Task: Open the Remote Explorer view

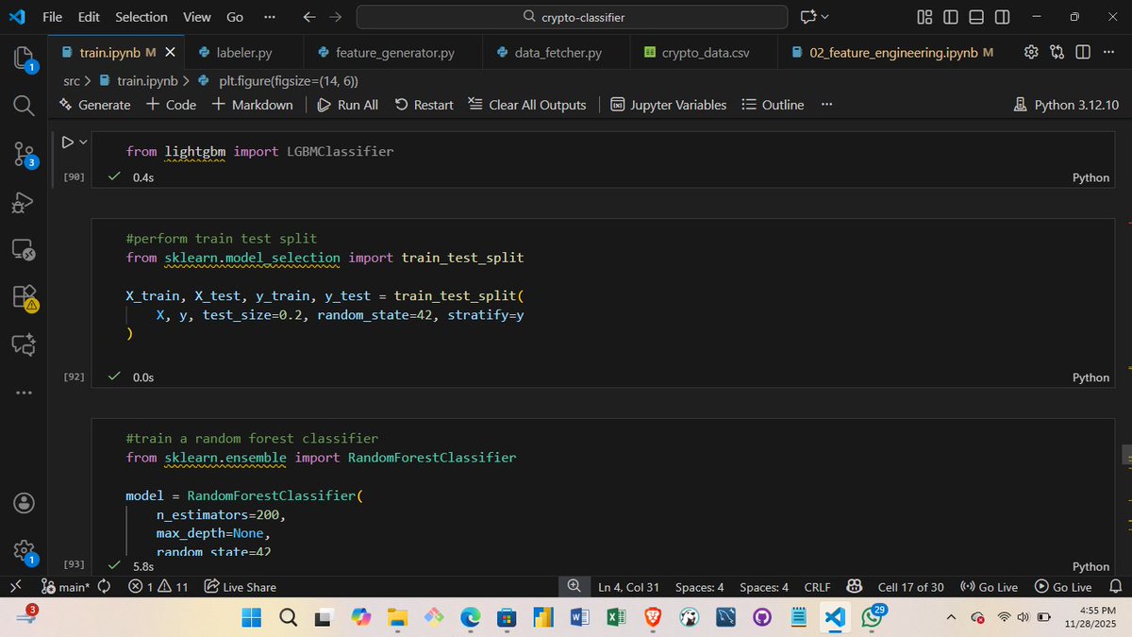Action: click(x=25, y=249)
